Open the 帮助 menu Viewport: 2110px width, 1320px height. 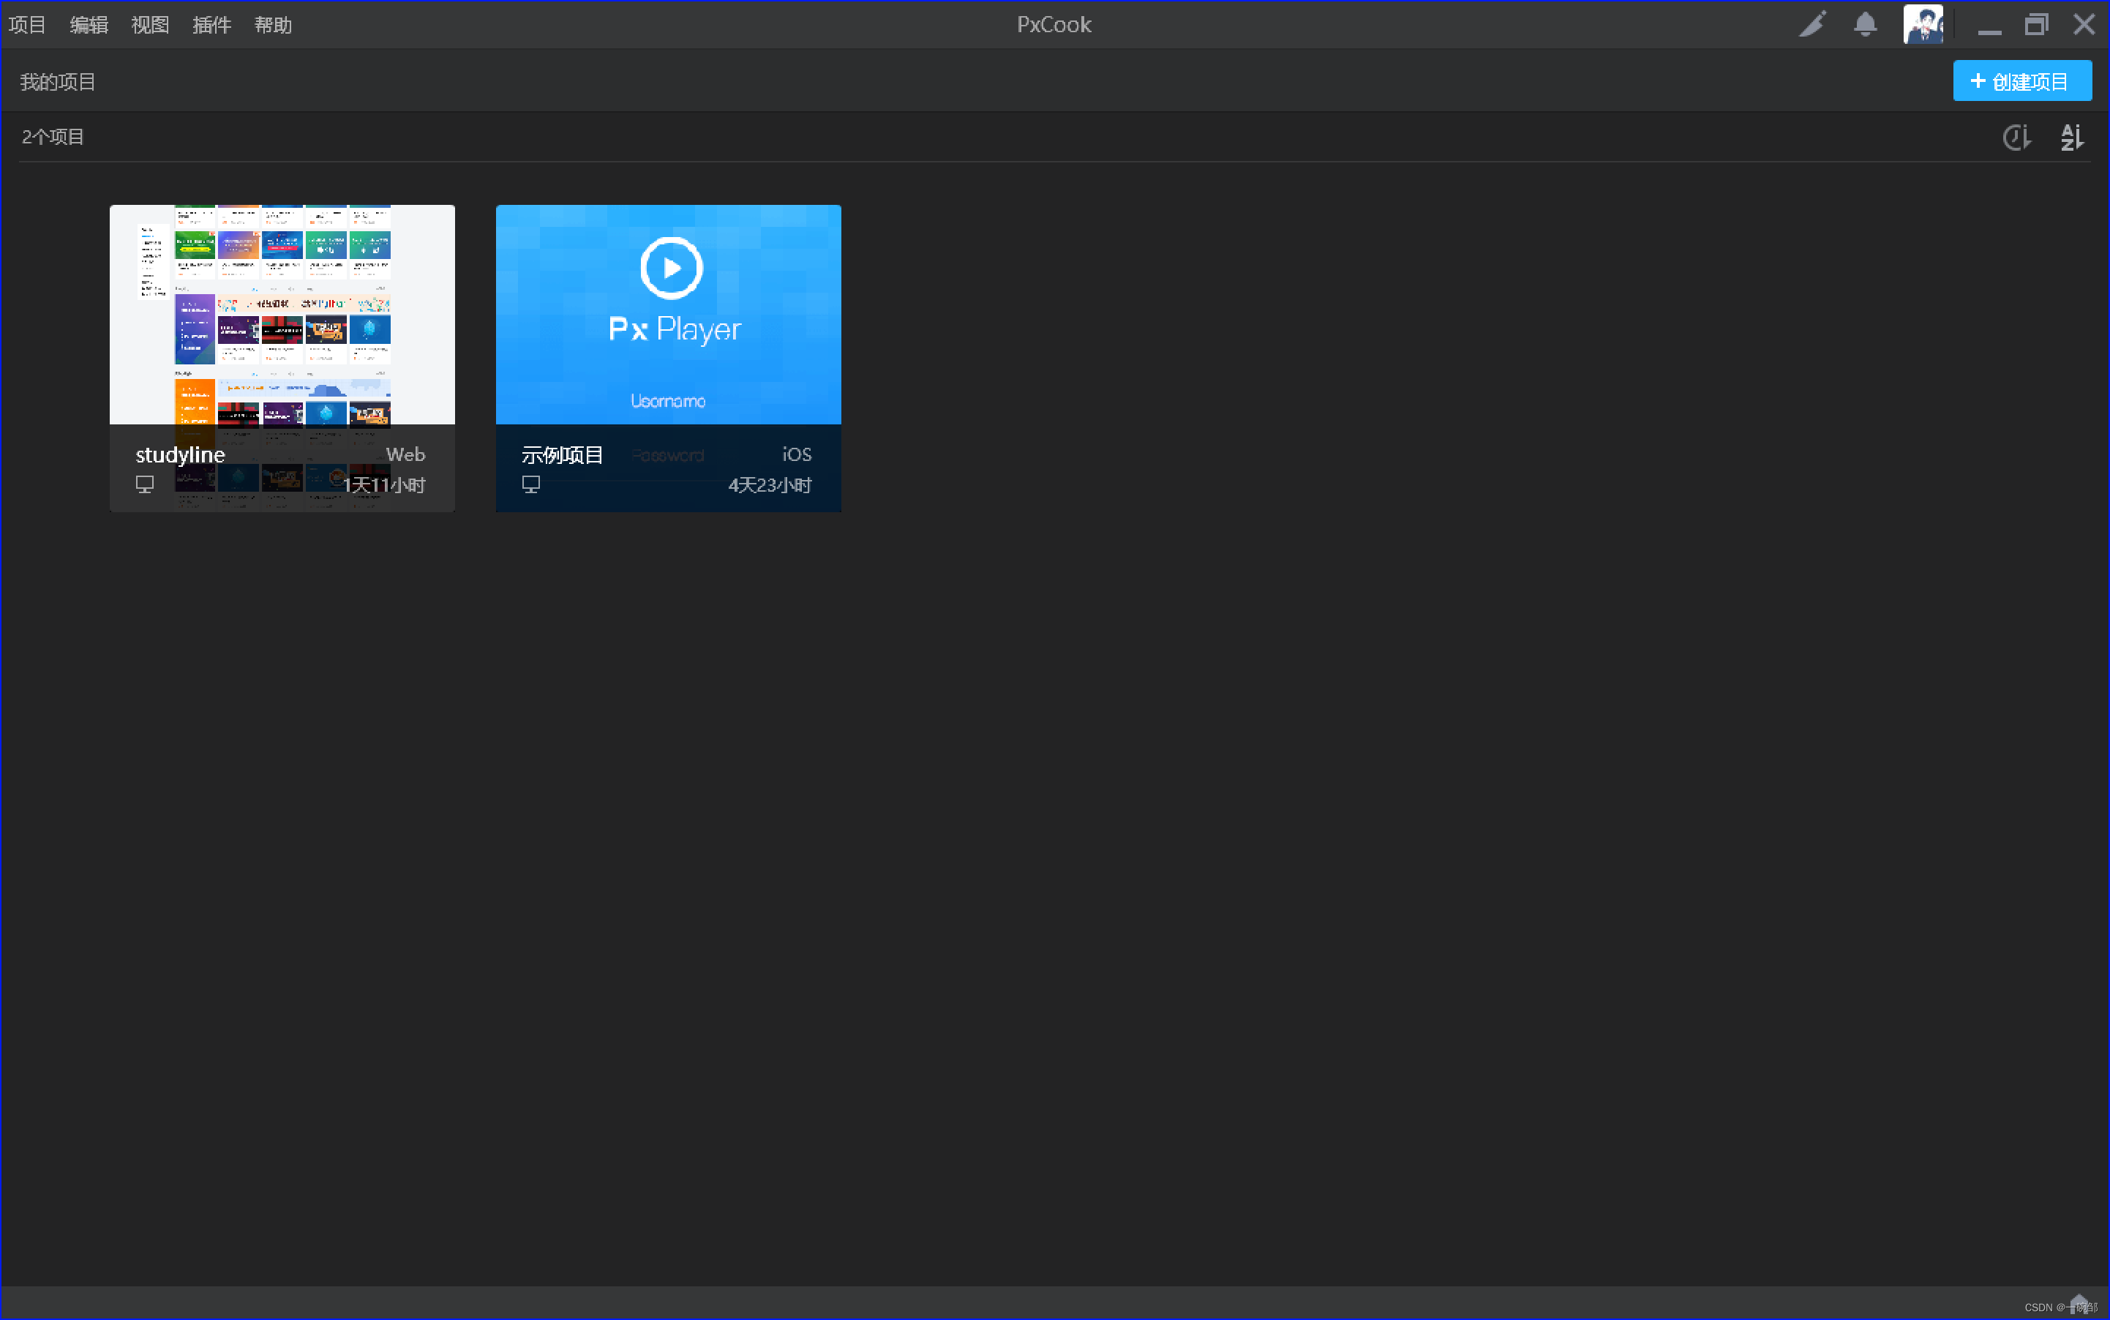273,24
